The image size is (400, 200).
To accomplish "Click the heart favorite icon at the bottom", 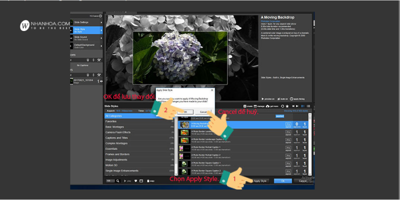I will point(135,181).
